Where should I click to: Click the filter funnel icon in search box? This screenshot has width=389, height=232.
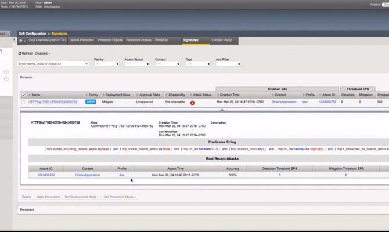click(87, 64)
